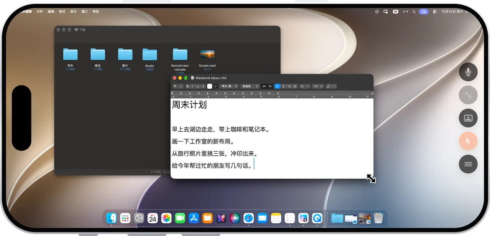This screenshot has height=236, width=490.
Task: Select the 照片 folder in Finder
Action: [x=125, y=54]
